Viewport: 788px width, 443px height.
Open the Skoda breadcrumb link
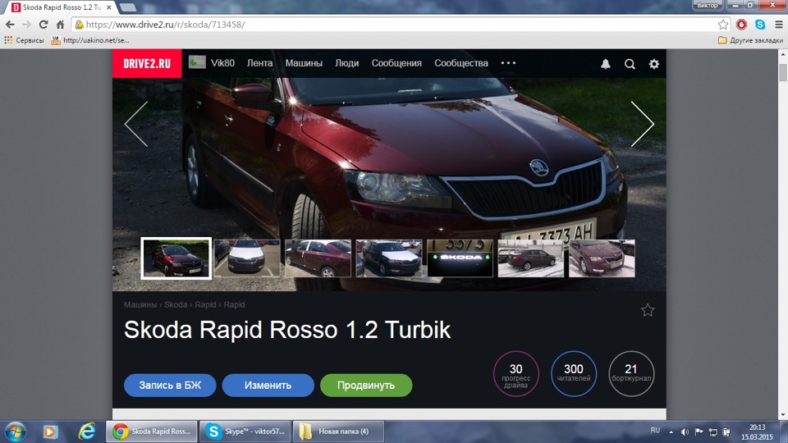pyautogui.click(x=176, y=305)
